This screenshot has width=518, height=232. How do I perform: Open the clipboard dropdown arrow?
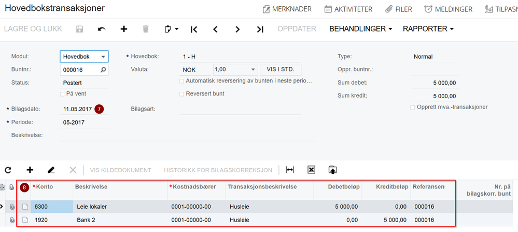click(x=177, y=29)
